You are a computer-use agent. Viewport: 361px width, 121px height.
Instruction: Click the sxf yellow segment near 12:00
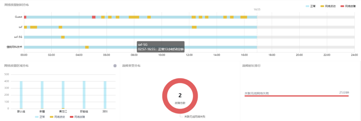[x=194, y=27]
